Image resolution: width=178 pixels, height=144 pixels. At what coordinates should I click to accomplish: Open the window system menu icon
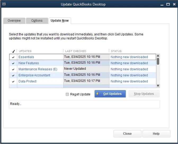click(x=4, y=4)
